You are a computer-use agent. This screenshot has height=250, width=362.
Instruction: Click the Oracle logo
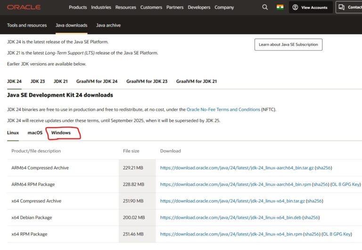pos(24,7)
